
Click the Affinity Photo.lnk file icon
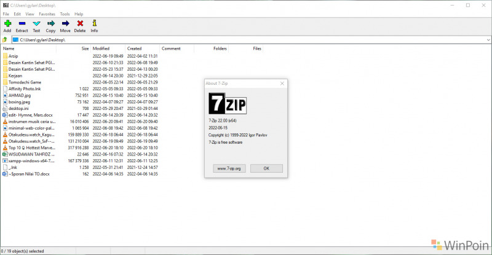point(5,88)
